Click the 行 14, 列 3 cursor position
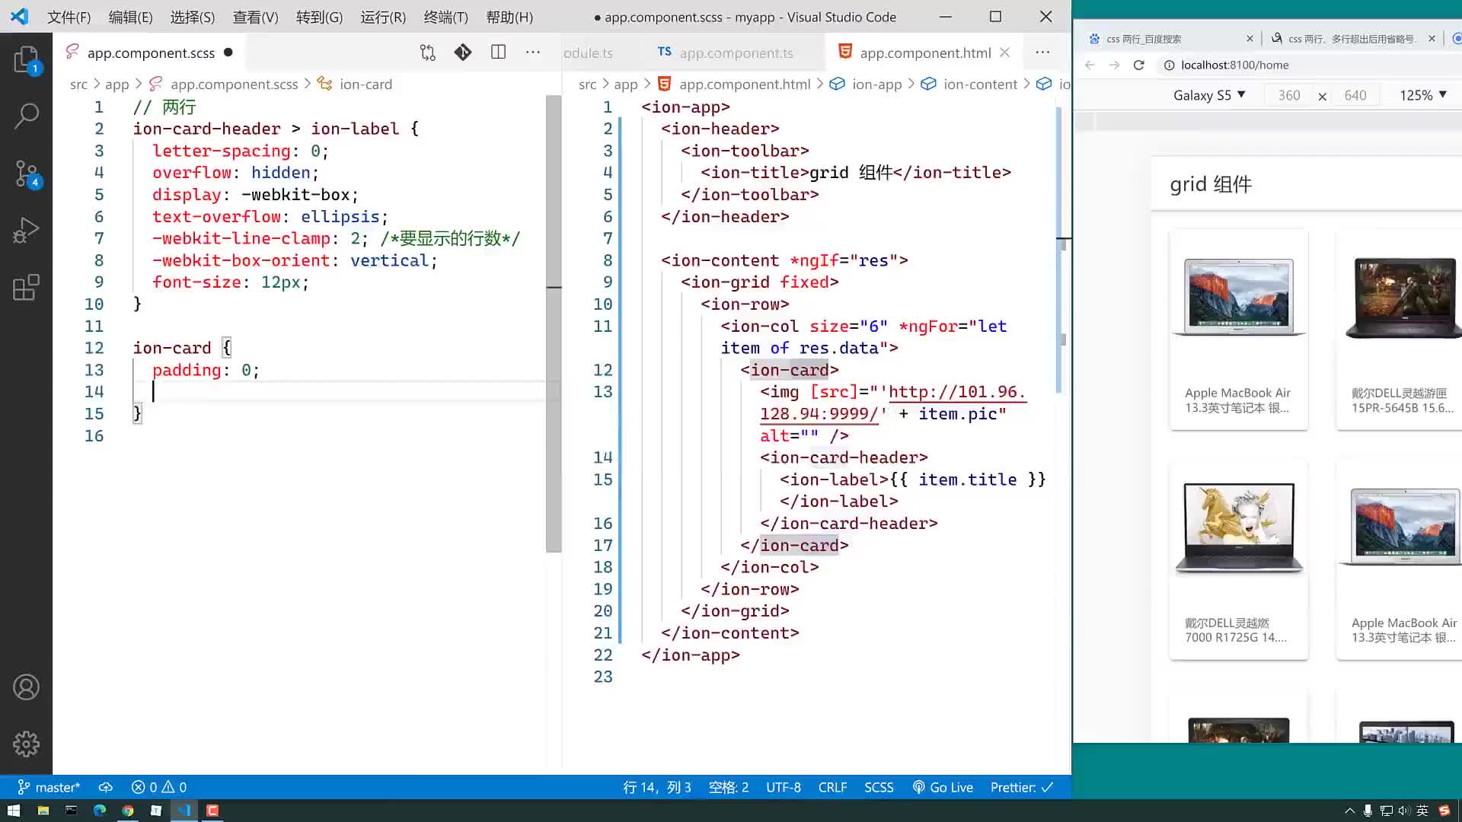This screenshot has width=1462, height=822. point(657,787)
